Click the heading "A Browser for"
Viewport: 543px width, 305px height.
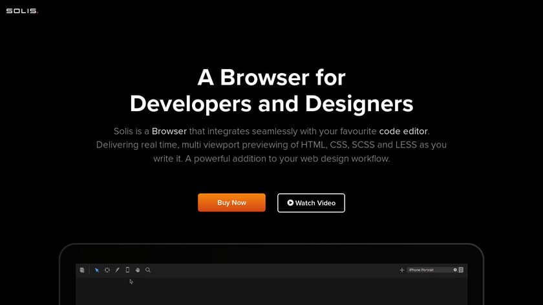point(271,77)
